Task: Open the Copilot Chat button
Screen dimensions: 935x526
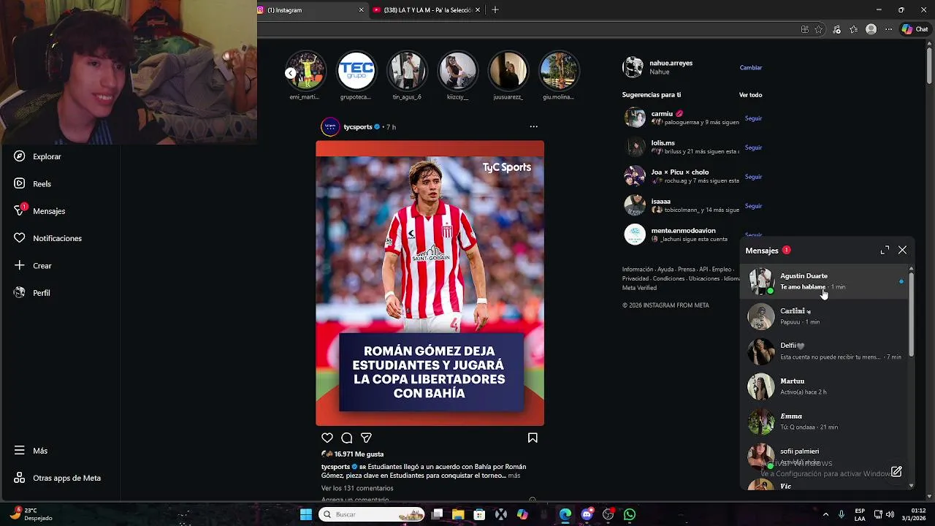Action: [x=915, y=29]
